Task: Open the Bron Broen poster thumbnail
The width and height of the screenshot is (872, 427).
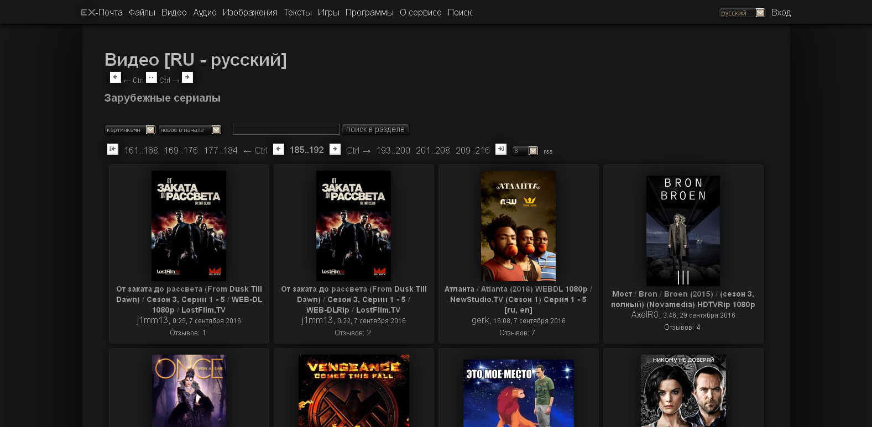Action: pyautogui.click(x=683, y=231)
